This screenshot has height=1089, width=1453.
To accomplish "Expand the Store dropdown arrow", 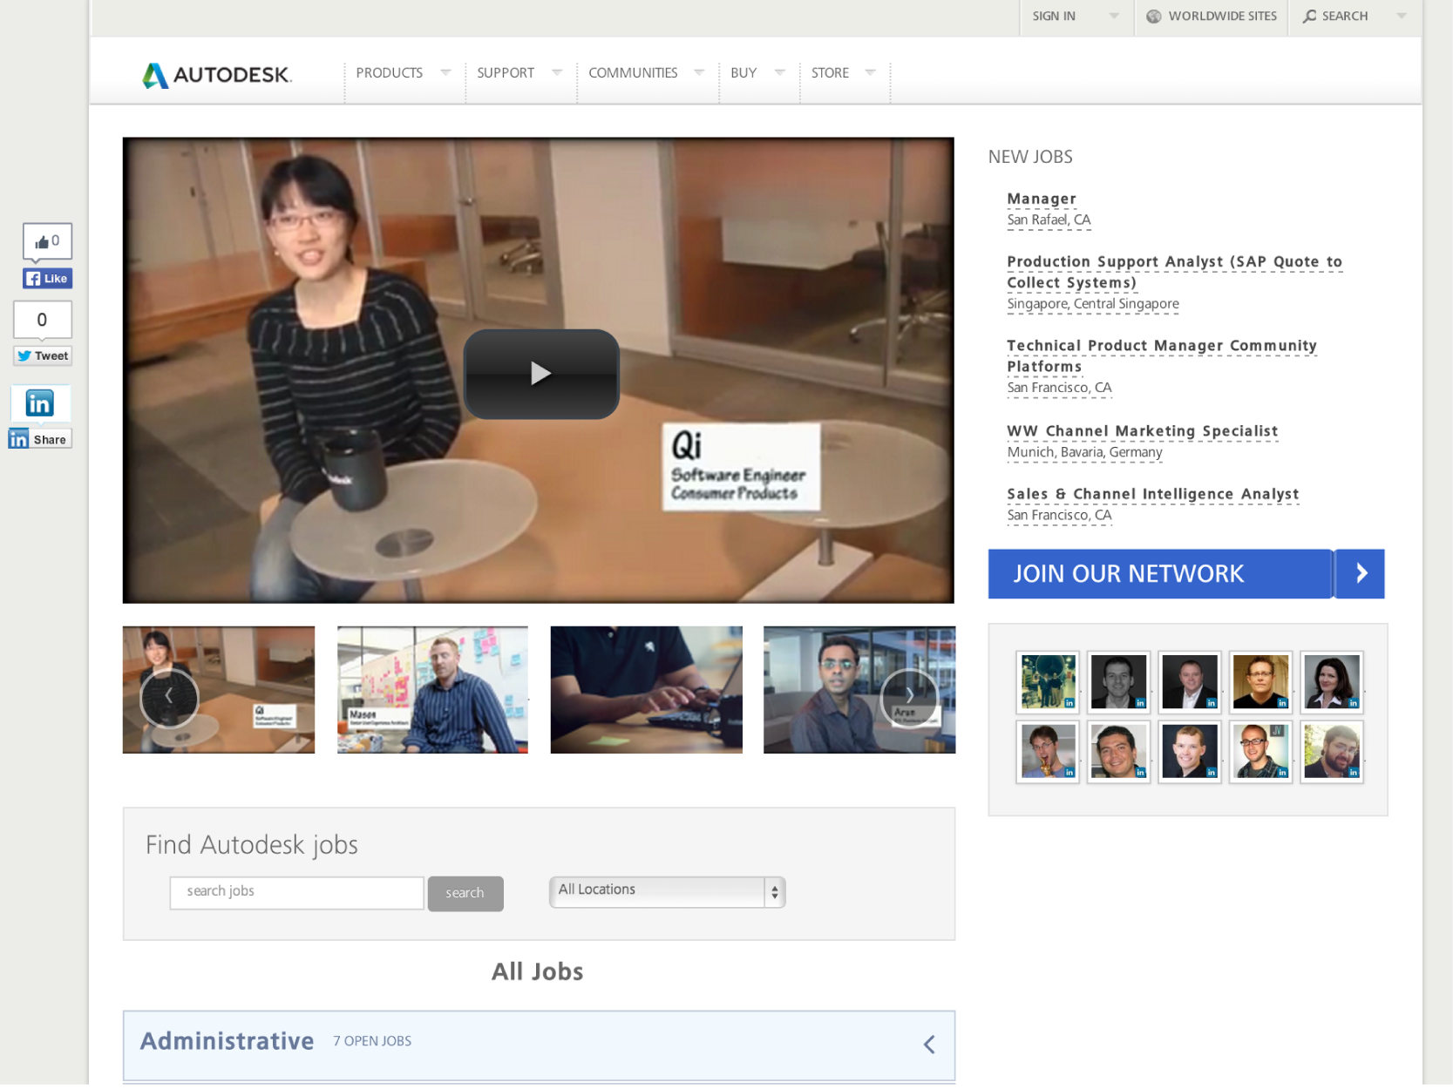I will click(870, 72).
